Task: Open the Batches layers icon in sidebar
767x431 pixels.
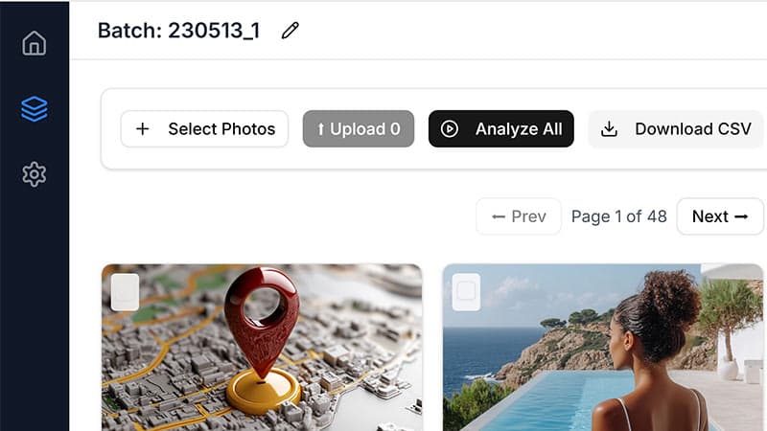Action: (x=35, y=109)
